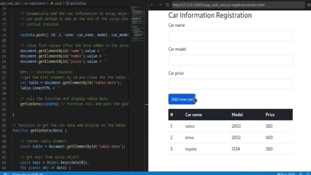
Task: Open car-registration breadcrumb folder
Action: click(35, 3)
